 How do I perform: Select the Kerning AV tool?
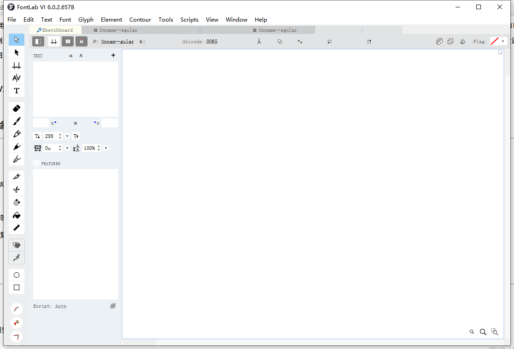tap(17, 78)
